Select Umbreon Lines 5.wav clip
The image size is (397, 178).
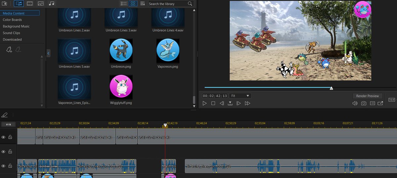74,54
